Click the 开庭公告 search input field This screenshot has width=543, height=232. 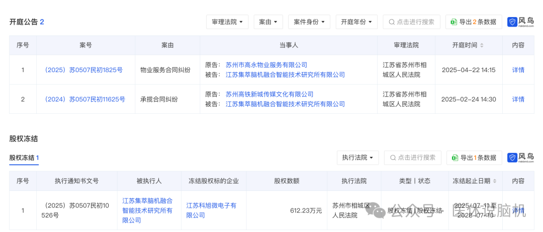click(415, 22)
